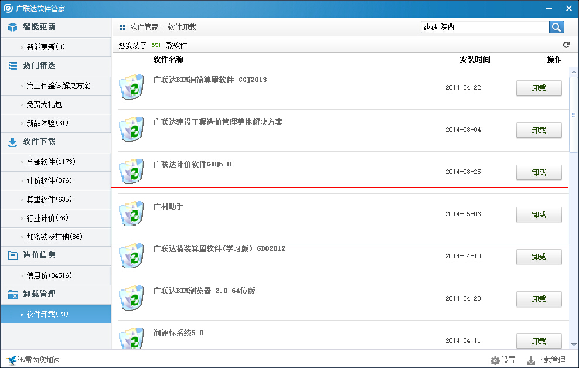Viewport: 579px width, 368px height.
Task: Click the breadcrumb grid icon
Action: [122, 28]
